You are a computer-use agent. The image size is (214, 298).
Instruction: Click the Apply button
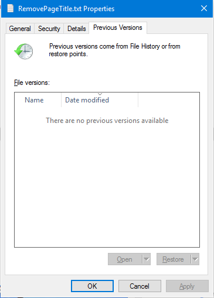point(187,286)
